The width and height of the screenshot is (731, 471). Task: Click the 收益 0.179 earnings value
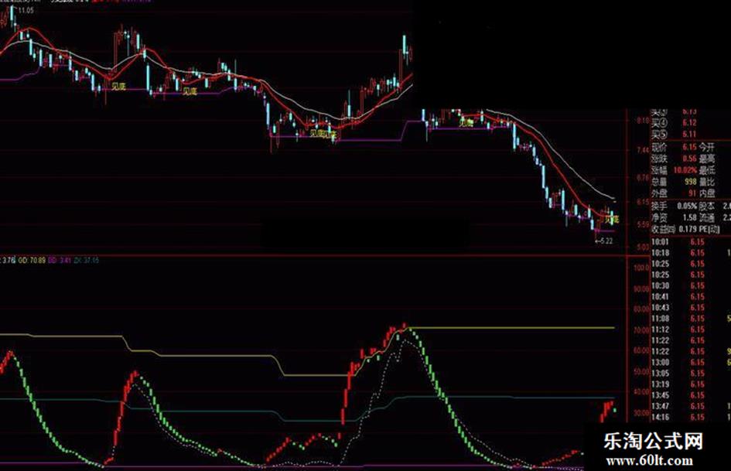(x=687, y=229)
